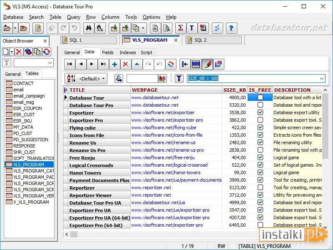
Task: Open a new SQL window icon
Action: (38, 28)
